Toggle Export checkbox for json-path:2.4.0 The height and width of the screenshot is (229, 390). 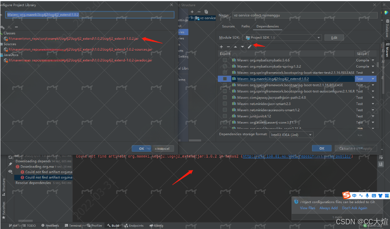(x=225, y=97)
